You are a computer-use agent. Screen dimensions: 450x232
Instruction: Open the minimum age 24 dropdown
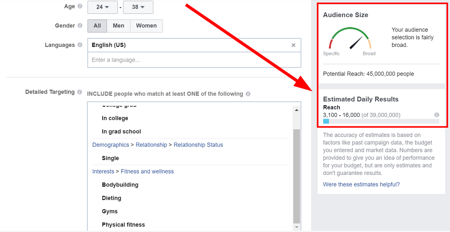[102, 7]
